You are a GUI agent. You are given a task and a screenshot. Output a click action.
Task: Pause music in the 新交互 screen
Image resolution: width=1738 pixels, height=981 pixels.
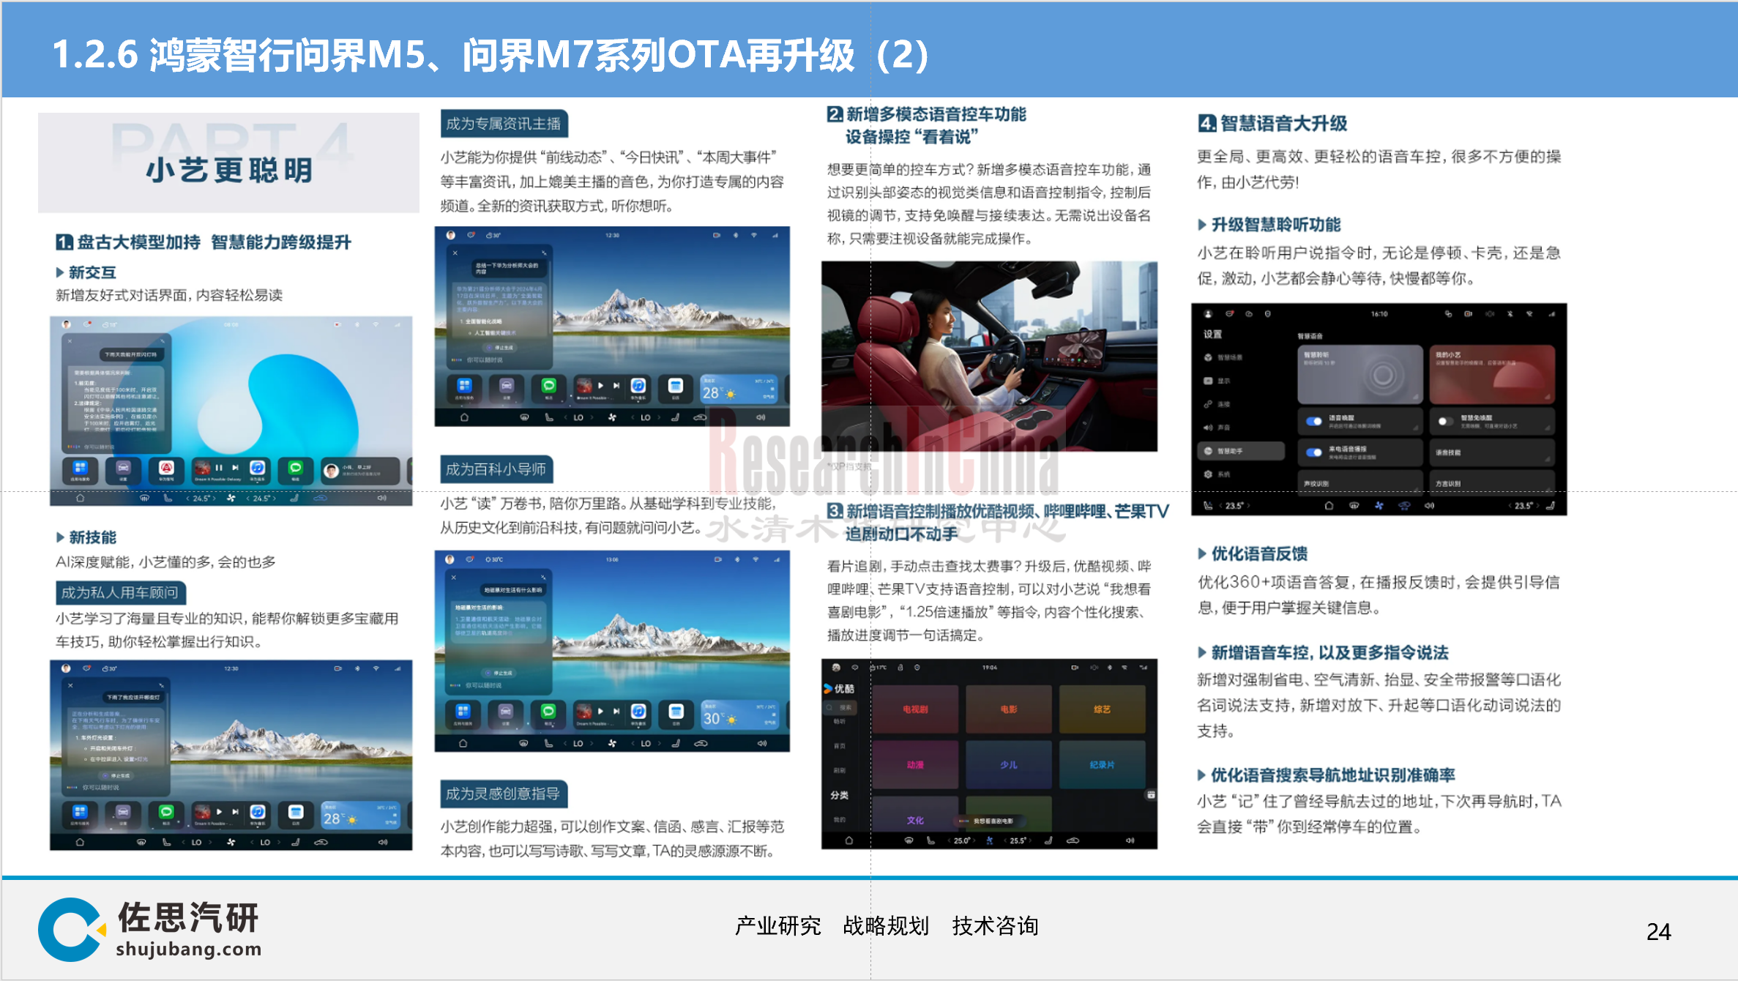coord(219,467)
